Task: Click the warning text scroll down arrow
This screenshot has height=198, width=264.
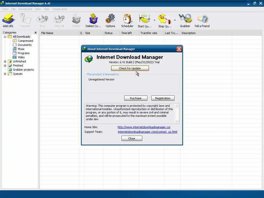Action: (177, 121)
